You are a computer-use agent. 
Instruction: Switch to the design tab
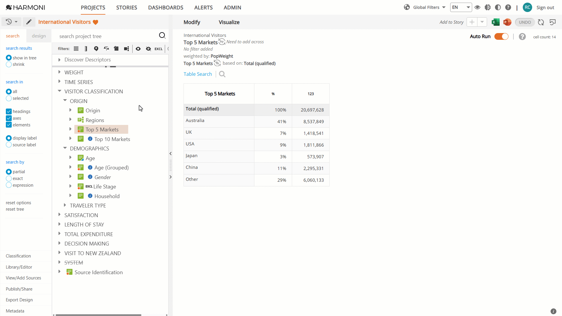coord(39,36)
